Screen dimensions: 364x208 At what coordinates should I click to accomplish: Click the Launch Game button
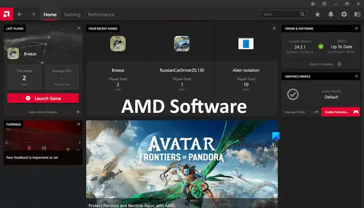click(x=43, y=98)
